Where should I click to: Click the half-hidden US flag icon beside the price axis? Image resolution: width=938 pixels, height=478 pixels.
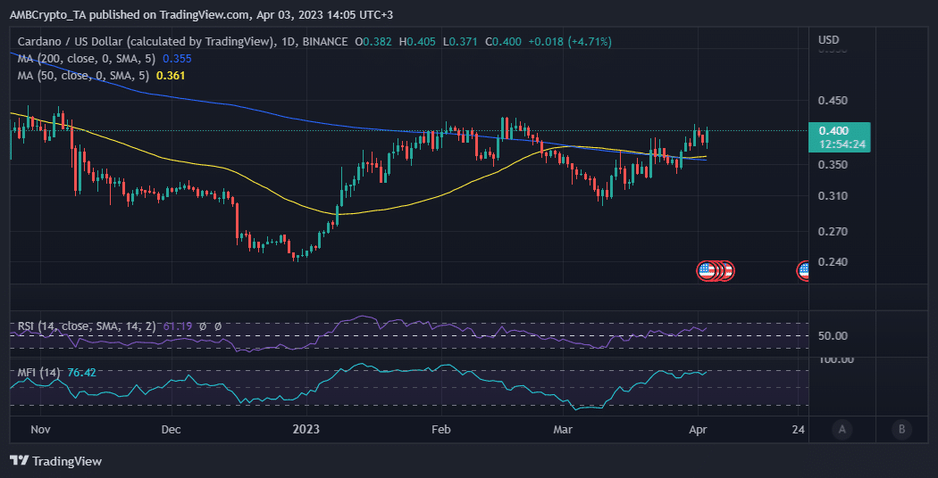tap(803, 271)
